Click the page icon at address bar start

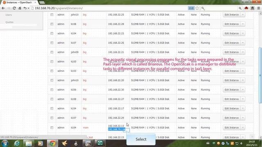click(33, 8)
